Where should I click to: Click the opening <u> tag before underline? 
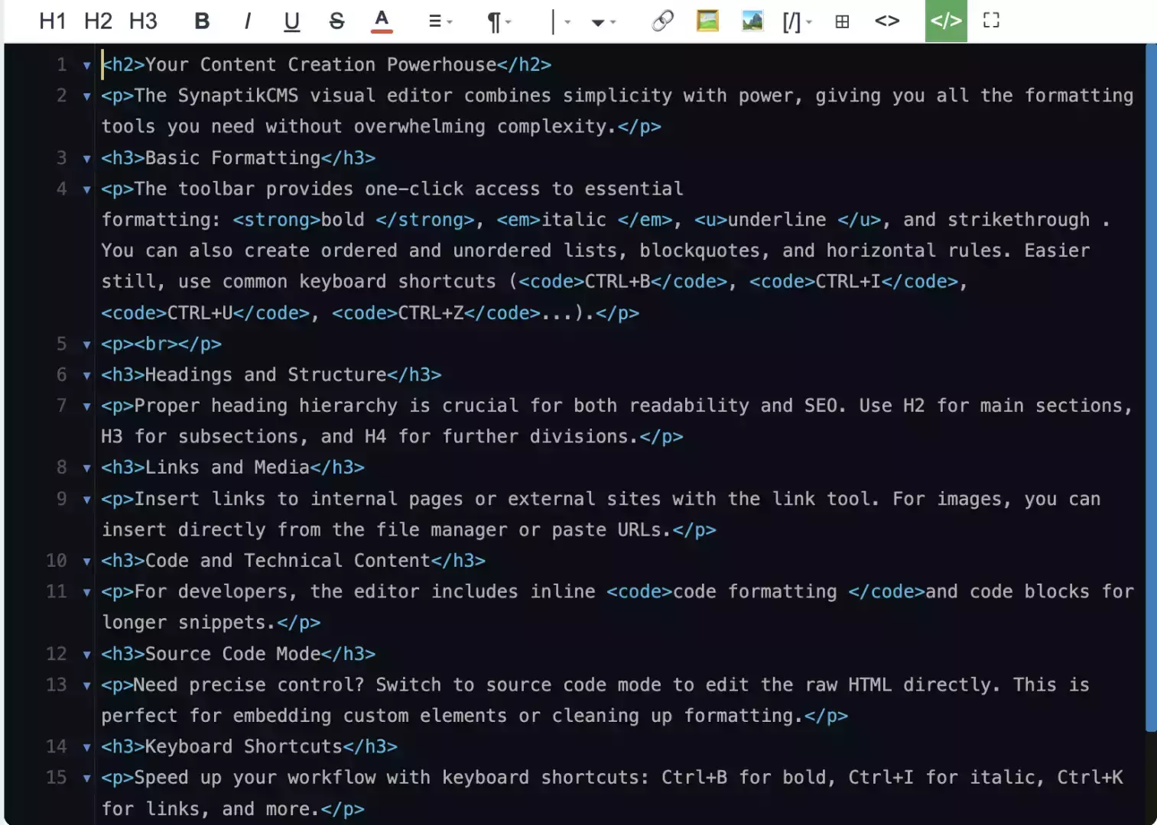(x=711, y=219)
